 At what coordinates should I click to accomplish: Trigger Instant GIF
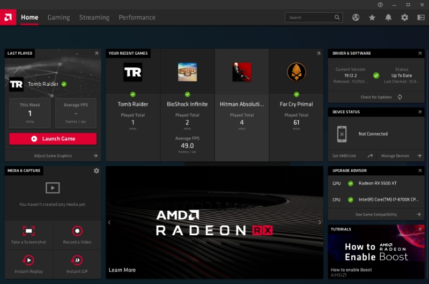77,264
